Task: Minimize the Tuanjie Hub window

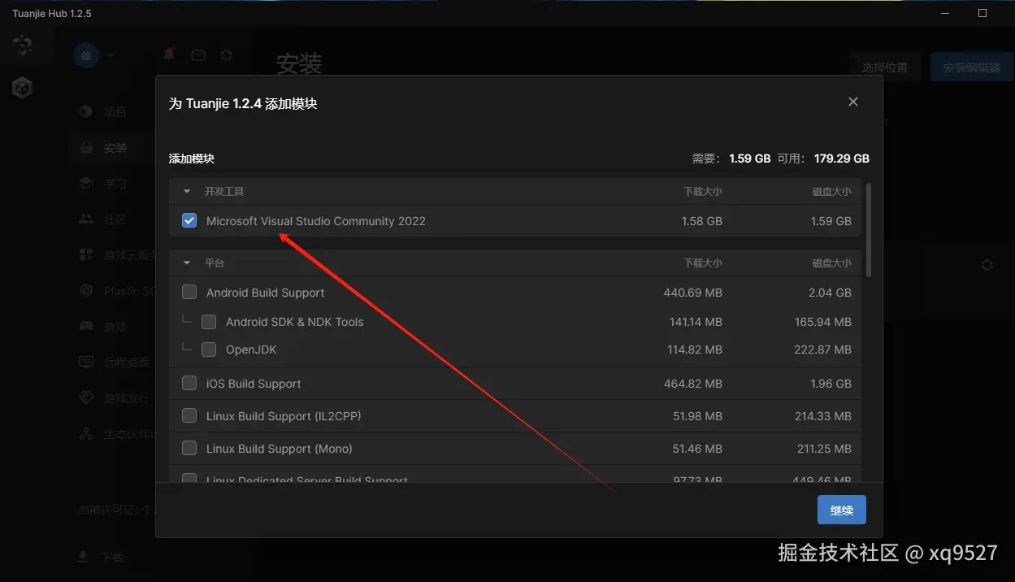Action: 945,13
